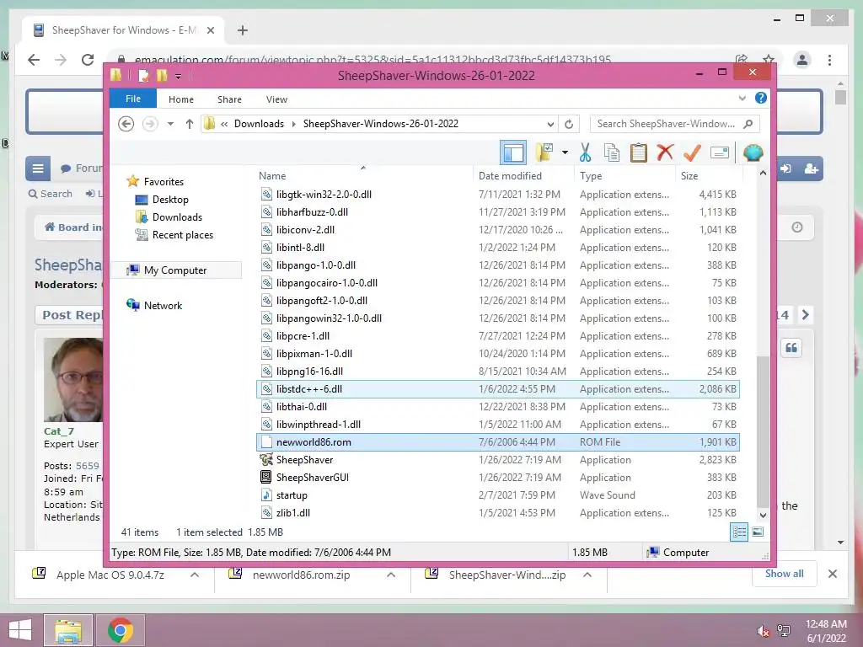Open options for Apple Mac OS 9.0.4.7z download
863x647 pixels.
[x=195, y=575]
